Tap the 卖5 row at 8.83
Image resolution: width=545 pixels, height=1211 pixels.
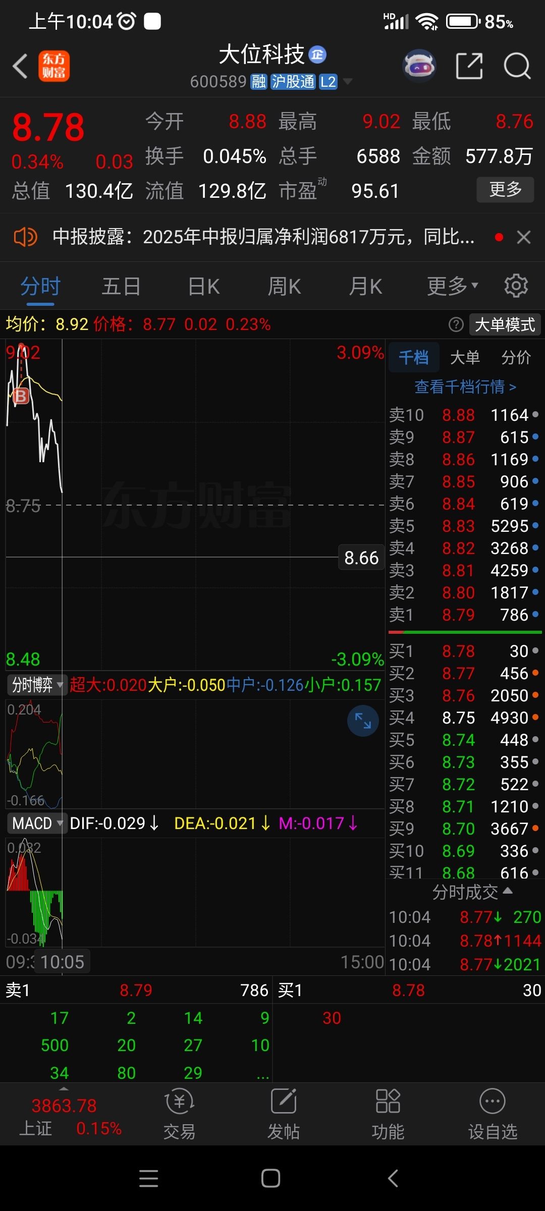click(464, 526)
